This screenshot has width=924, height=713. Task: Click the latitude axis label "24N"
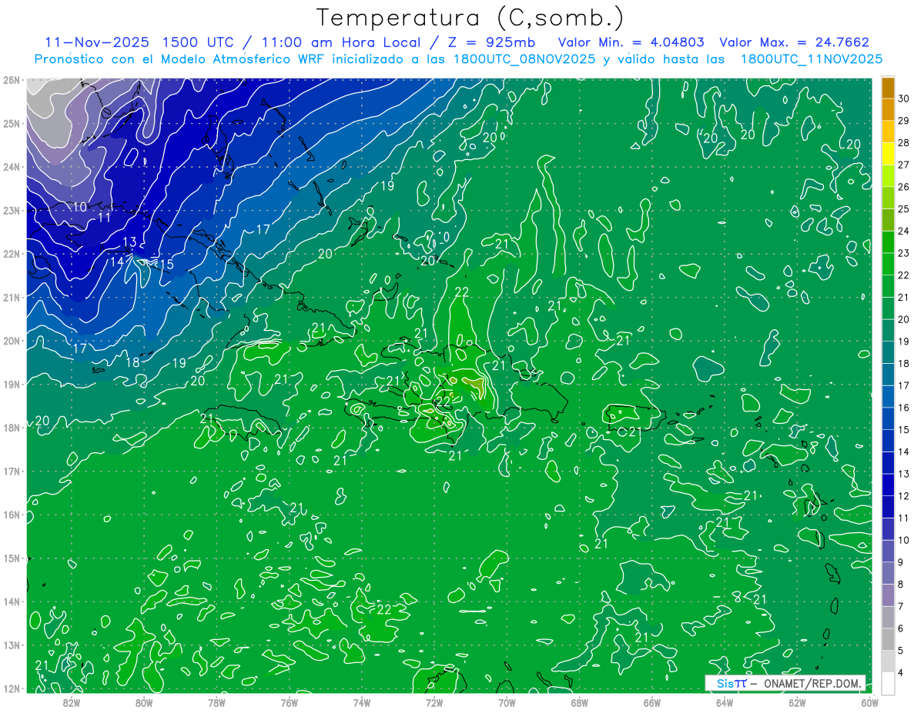pos(12,167)
